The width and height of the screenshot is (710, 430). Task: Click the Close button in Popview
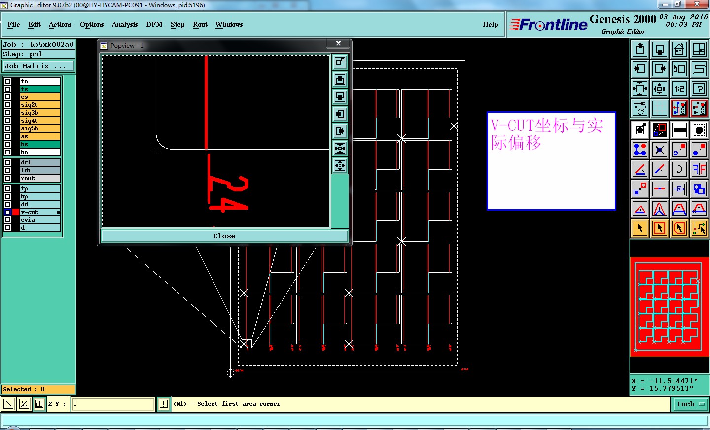click(224, 236)
